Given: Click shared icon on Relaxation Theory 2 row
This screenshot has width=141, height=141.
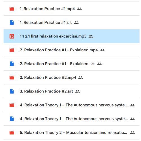Looking at the screenshot, I should [132, 133].
